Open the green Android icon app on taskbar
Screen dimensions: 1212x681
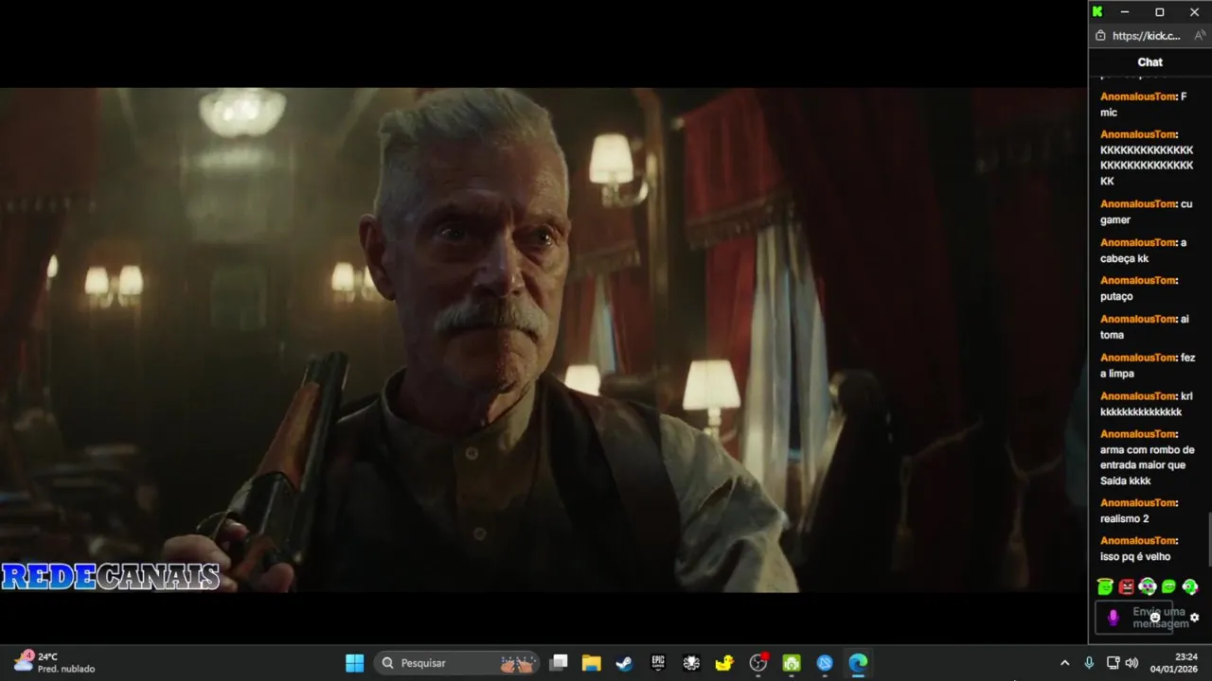coord(792,663)
